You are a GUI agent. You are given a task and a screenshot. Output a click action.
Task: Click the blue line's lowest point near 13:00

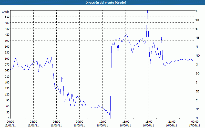click(110, 118)
